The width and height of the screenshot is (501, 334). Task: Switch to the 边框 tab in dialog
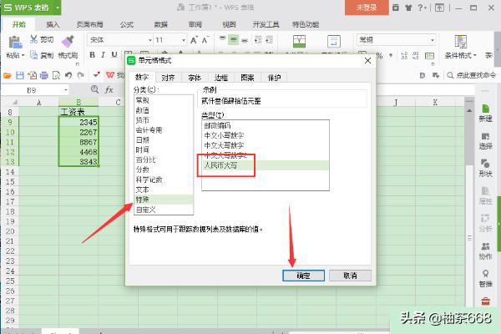point(220,77)
